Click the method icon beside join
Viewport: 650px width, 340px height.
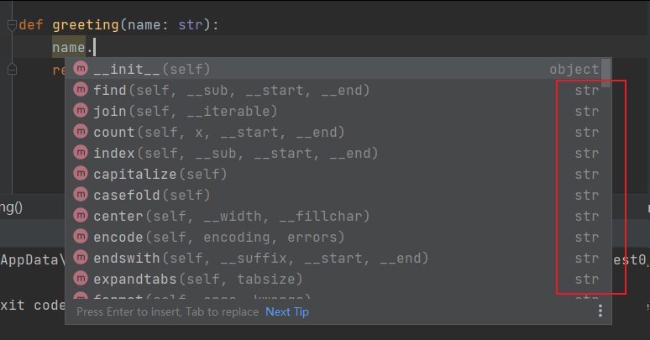tap(81, 111)
